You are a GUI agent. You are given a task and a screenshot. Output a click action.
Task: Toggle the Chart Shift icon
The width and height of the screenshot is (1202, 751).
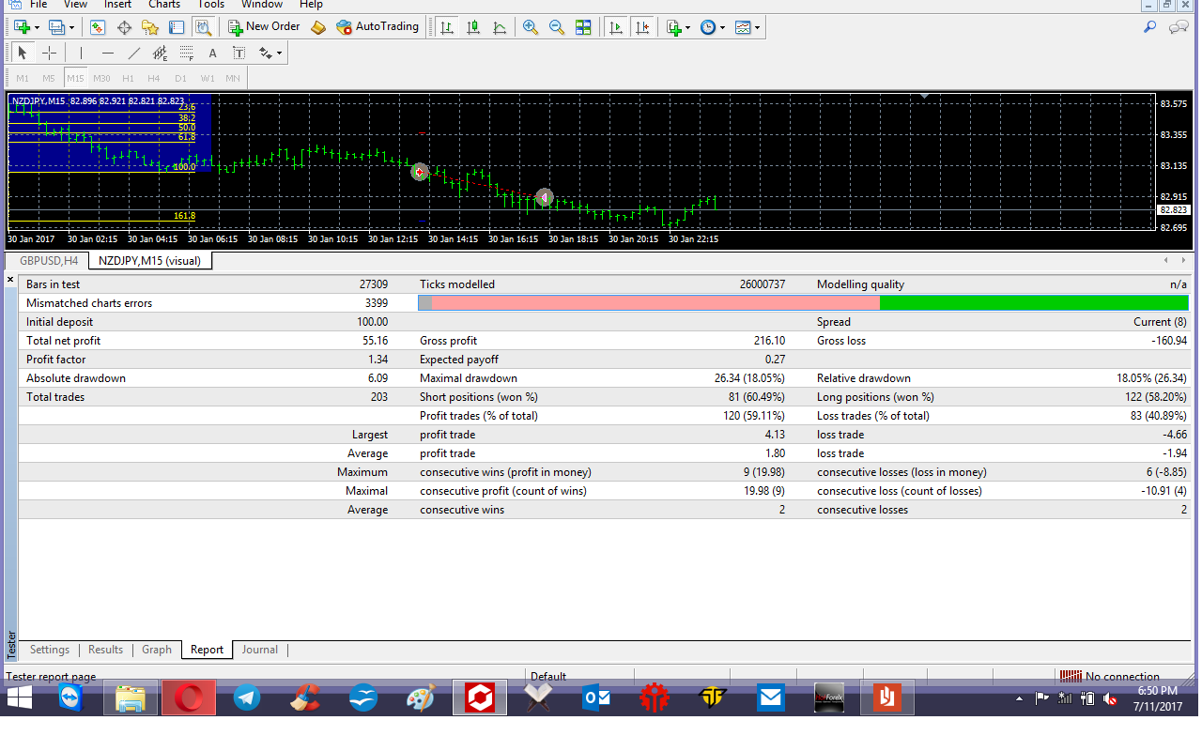point(641,27)
